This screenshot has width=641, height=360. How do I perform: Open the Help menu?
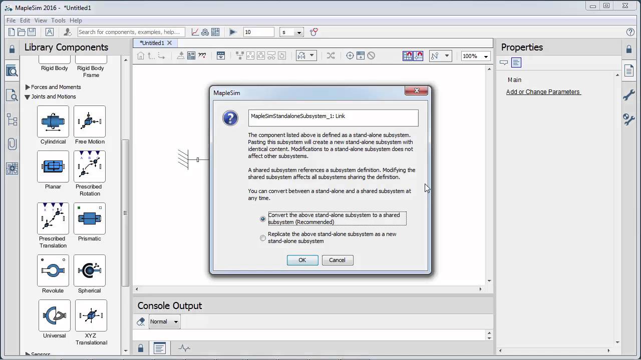point(76,20)
